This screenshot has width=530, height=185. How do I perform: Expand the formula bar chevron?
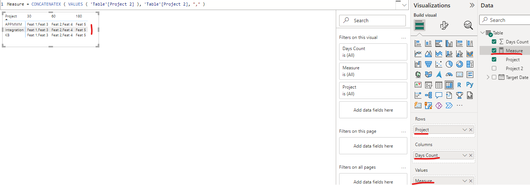(404, 5)
